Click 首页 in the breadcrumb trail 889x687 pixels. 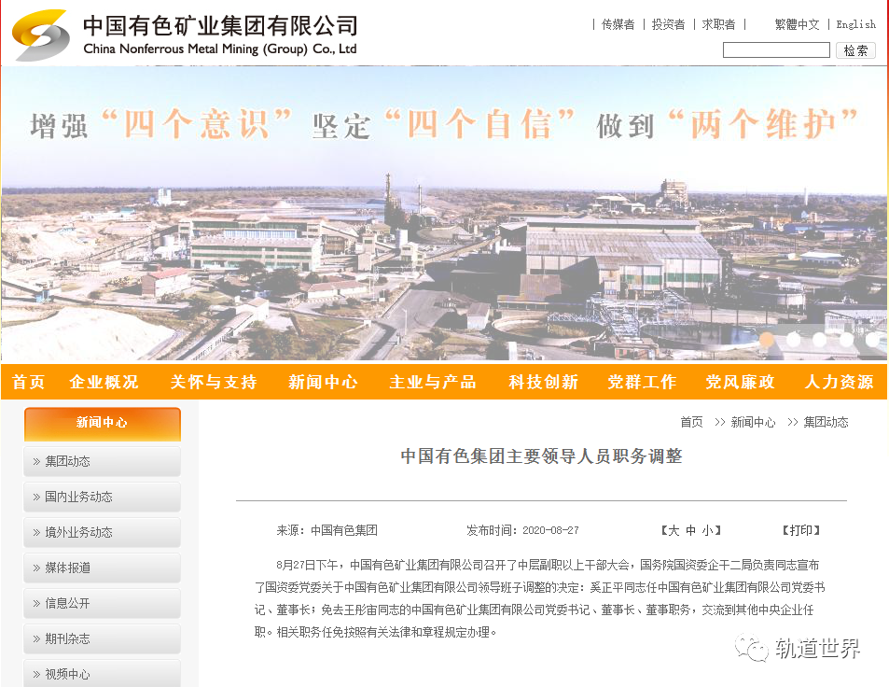pyautogui.click(x=691, y=422)
